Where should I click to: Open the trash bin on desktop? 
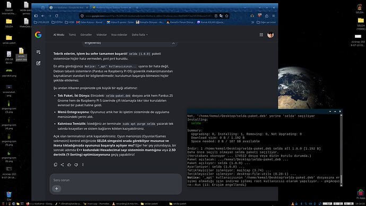tap(9, 196)
